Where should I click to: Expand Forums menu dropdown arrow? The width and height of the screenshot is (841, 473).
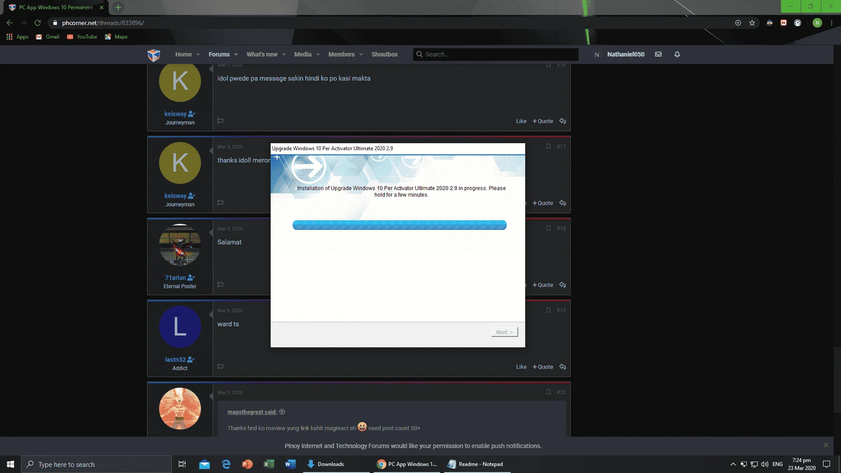236,55
